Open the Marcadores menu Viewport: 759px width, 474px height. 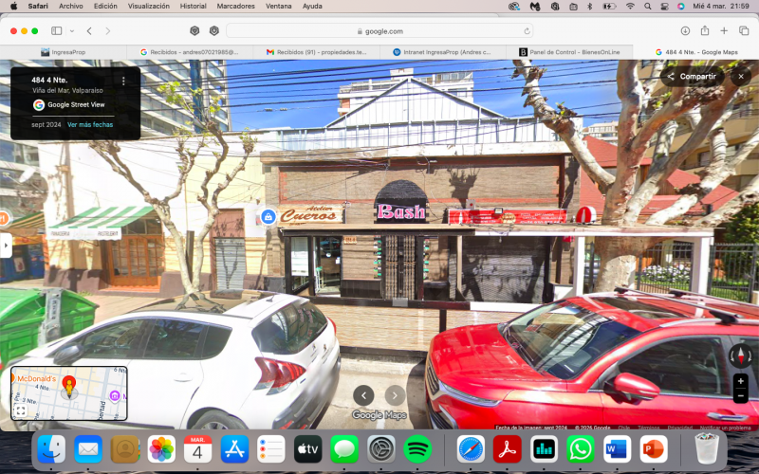point(235,6)
